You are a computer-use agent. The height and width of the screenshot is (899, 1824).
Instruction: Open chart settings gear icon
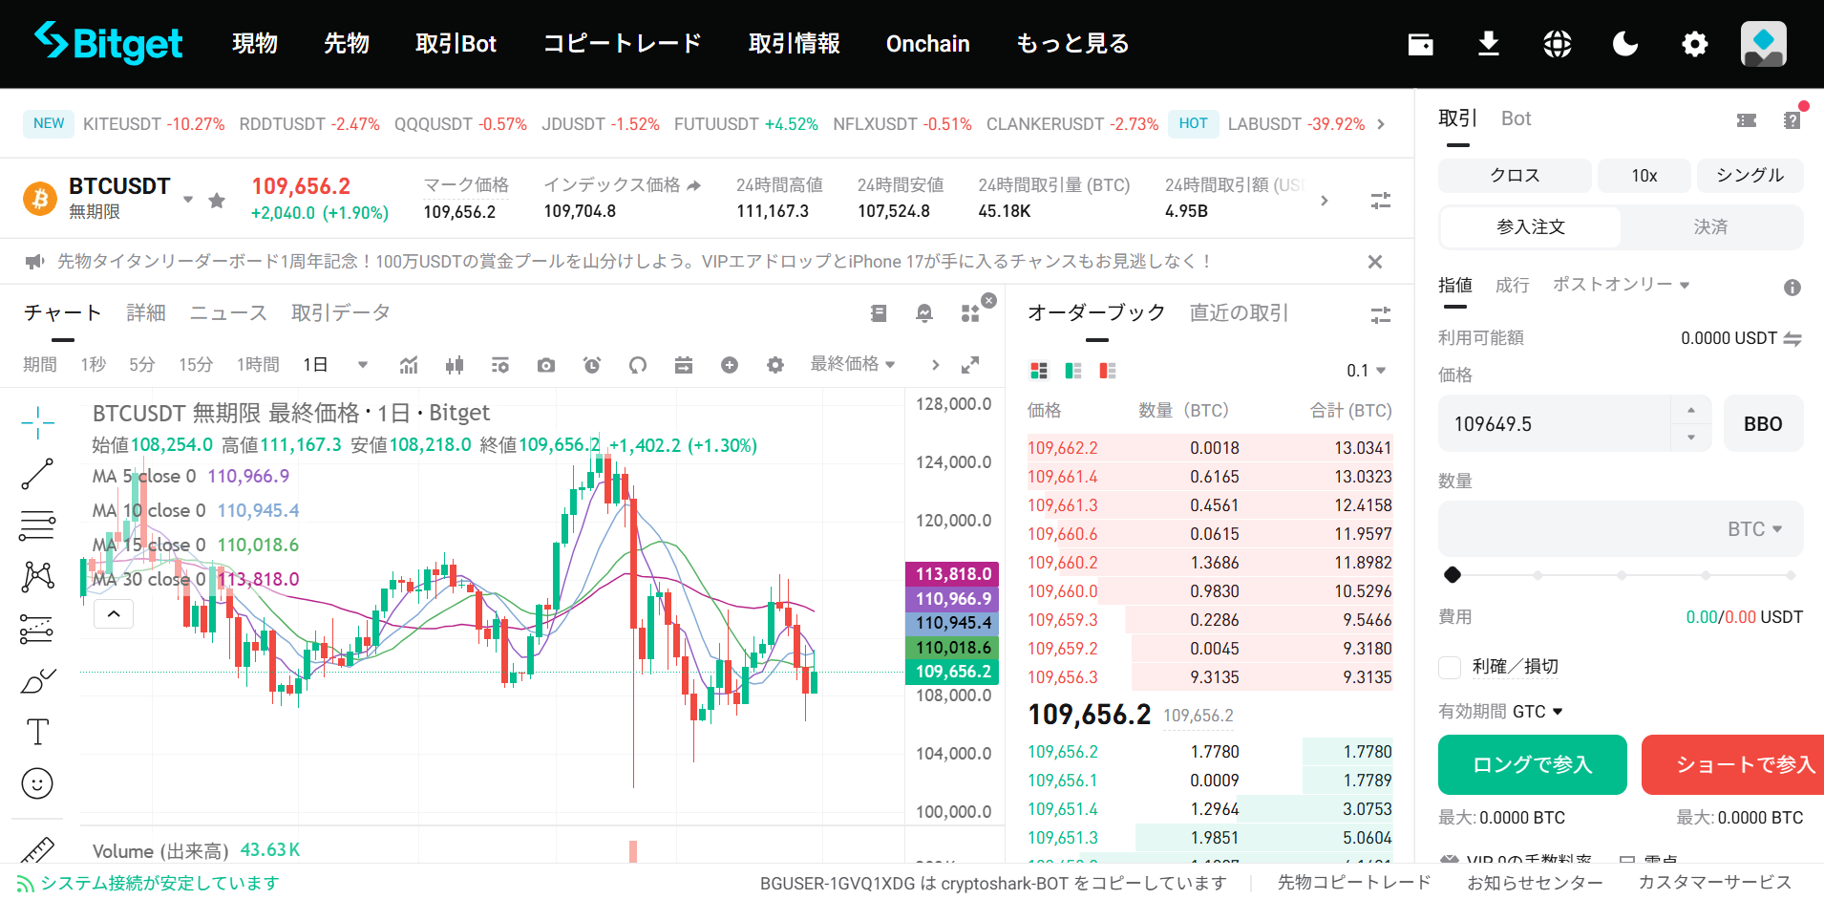775,365
